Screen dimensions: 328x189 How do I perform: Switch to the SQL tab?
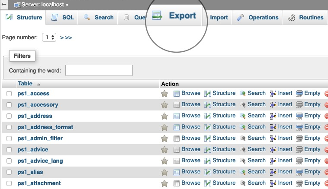[x=62, y=18]
